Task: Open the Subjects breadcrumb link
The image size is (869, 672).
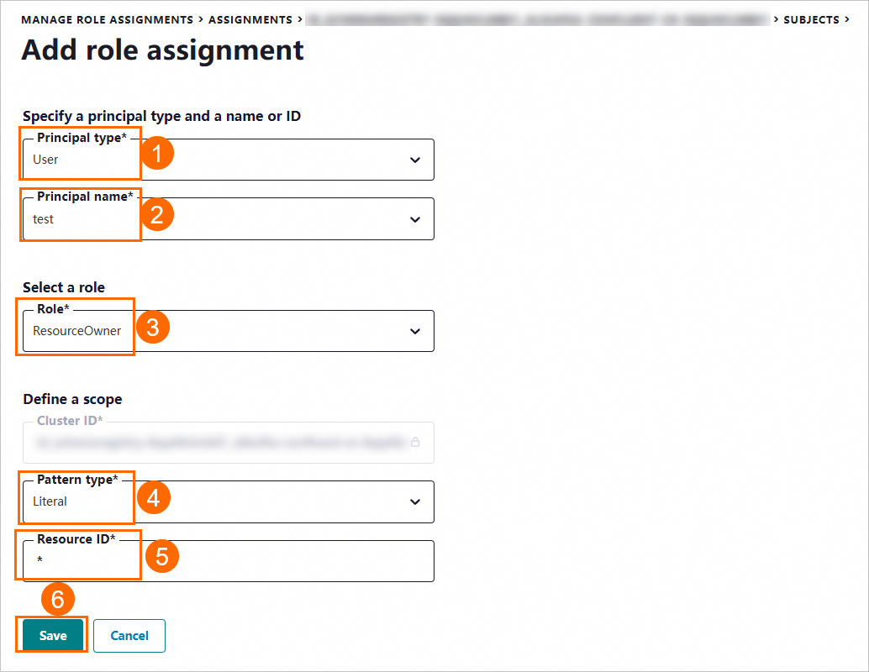Action: tap(810, 19)
